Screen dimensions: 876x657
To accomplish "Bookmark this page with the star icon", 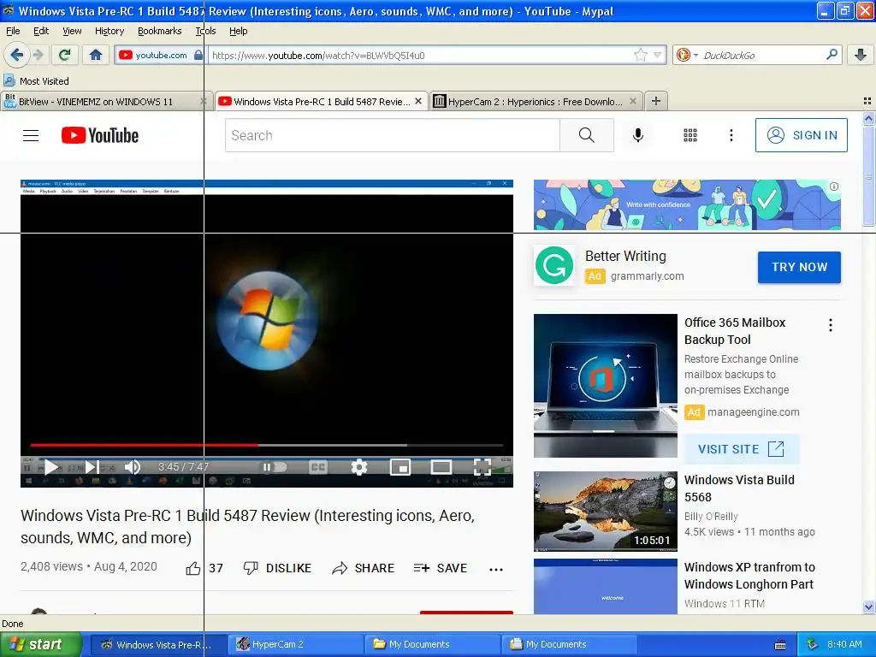I will click(640, 55).
